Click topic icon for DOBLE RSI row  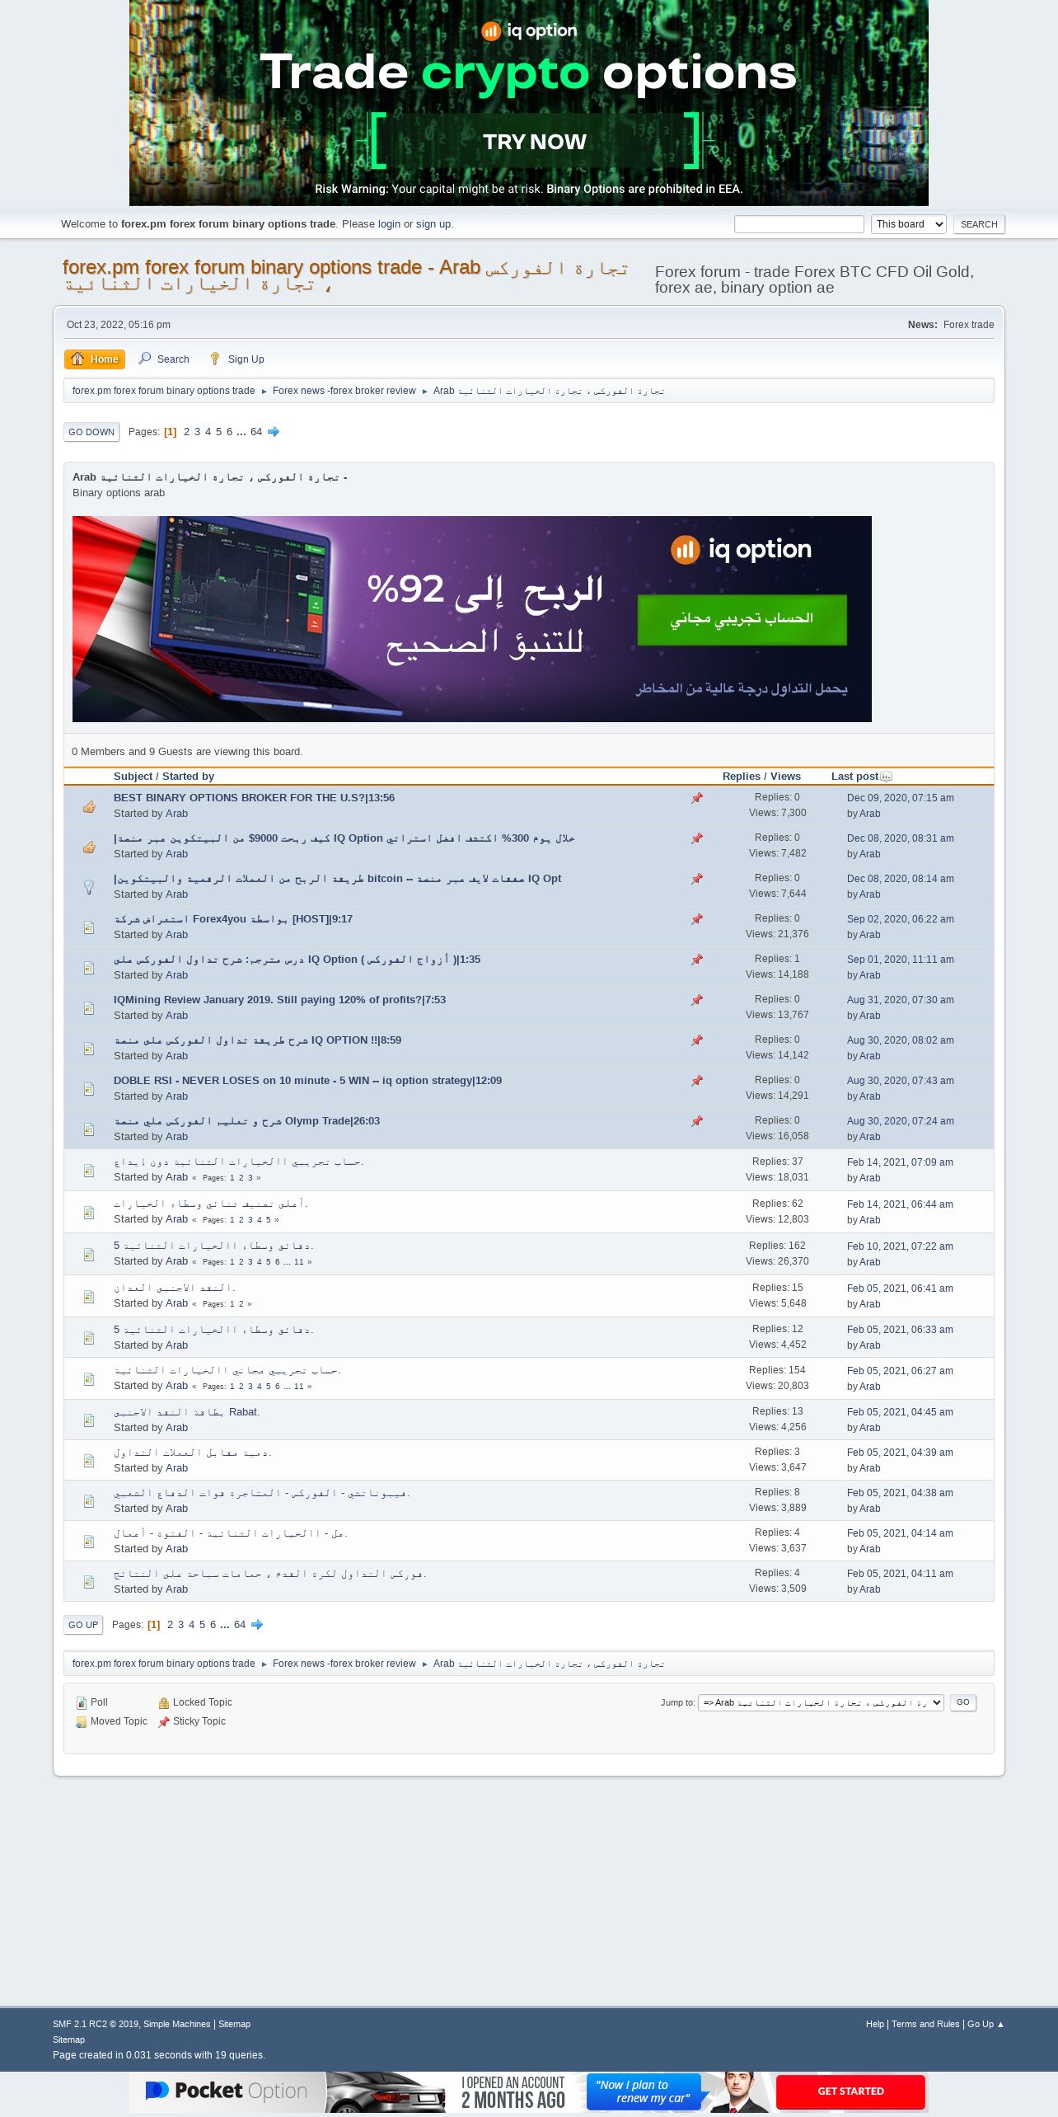coord(89,1089)
